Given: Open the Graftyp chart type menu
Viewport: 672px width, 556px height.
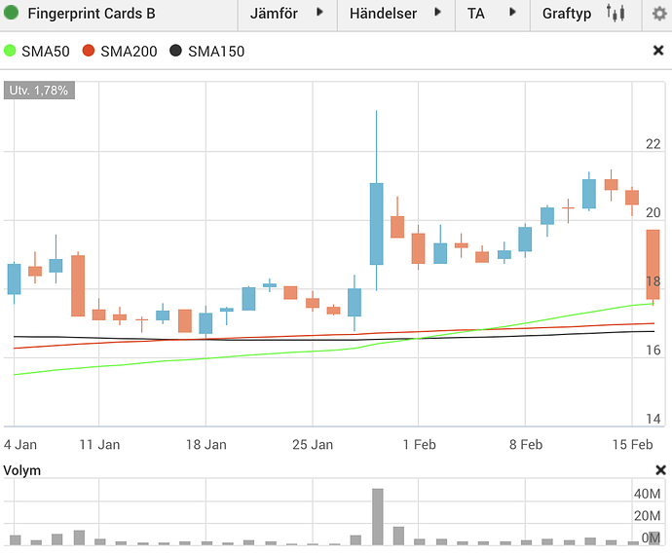Looking at the screenshot, I should click(x=585, y=14).
